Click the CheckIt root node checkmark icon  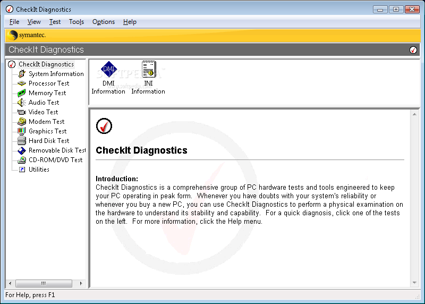[12, 64]
